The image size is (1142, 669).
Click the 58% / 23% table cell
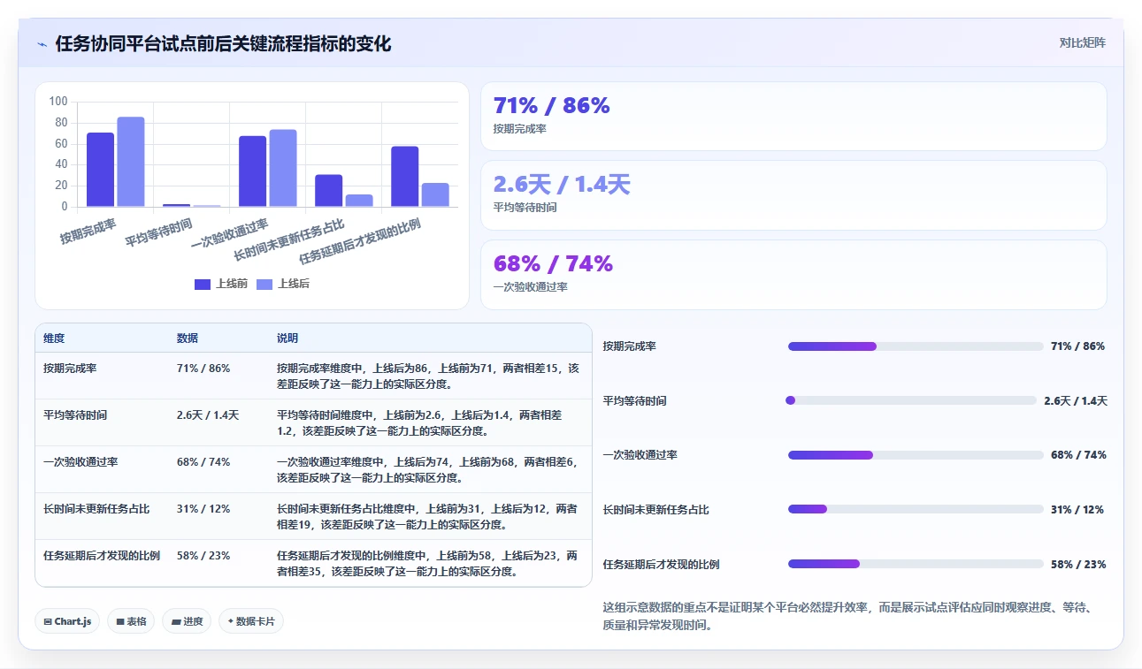pos(203,556)
